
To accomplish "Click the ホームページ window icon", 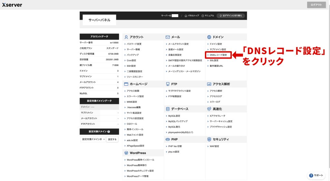I will pos(126,84).
